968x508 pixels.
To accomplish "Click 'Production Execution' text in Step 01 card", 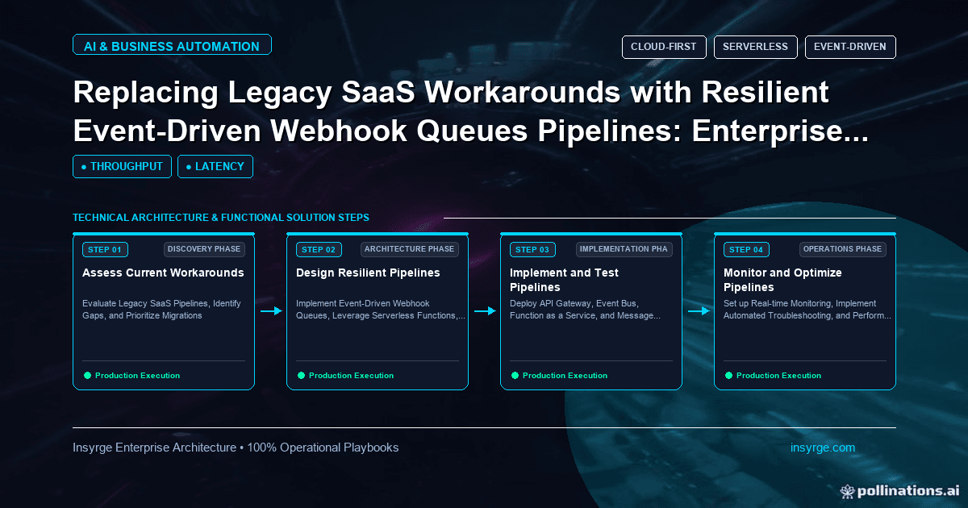I will (137, 376).
